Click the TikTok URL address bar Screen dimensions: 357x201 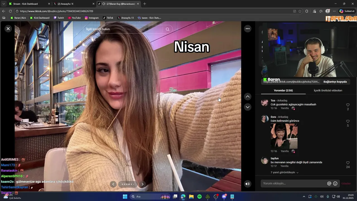click(x=153, y=11)
